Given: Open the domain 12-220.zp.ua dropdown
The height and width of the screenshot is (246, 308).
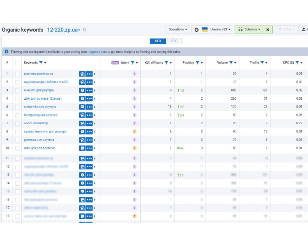Looking at the screenshot, I should point(64,30).
